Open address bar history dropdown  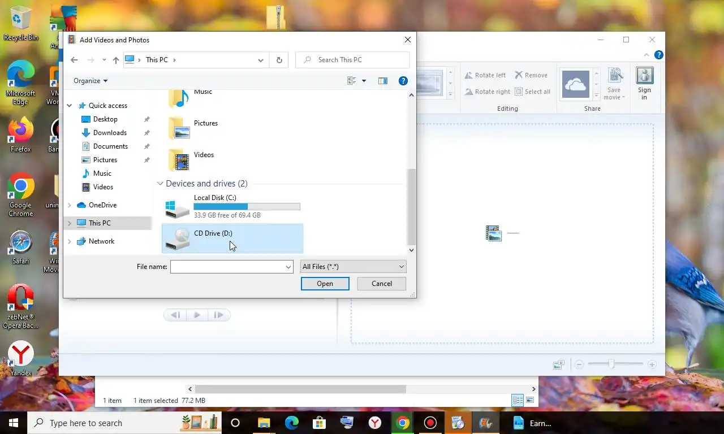[x=260, y=60]
